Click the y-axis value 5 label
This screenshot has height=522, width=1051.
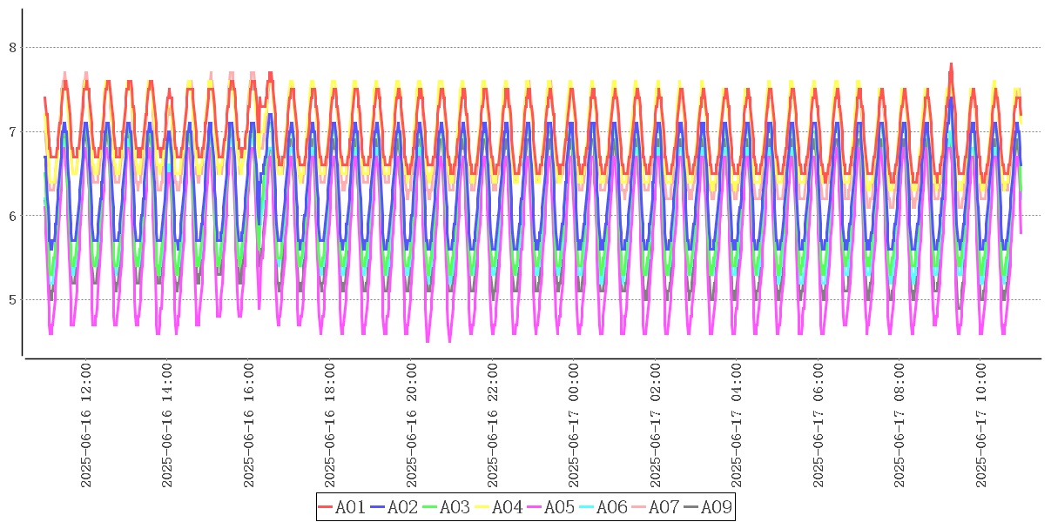click(12, 300)
